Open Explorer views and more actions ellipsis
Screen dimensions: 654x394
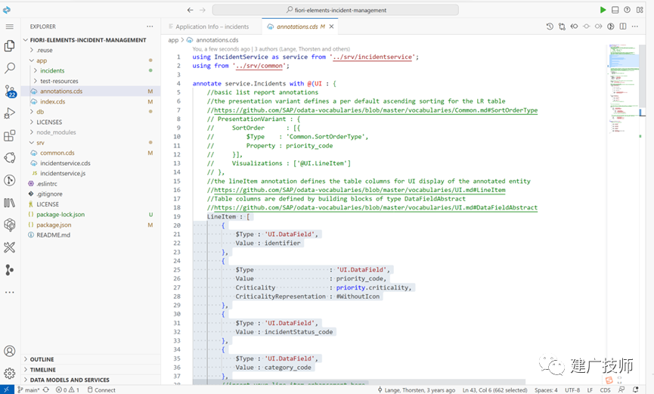[150, 26]
